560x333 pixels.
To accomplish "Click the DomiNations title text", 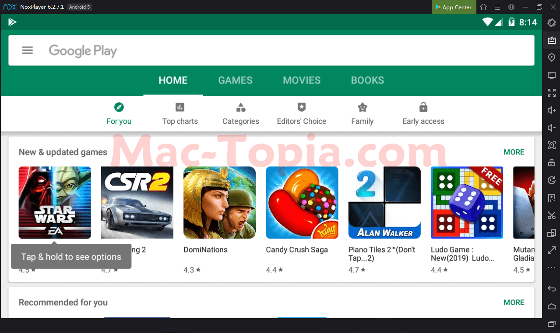I will click(x=205, y=250).
